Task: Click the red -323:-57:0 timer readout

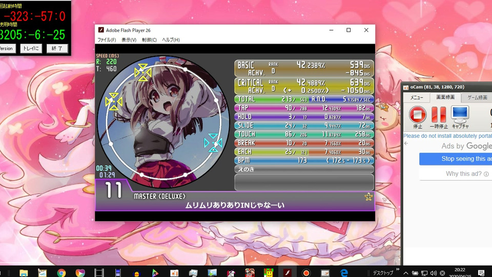Action: tap(34, 16)
